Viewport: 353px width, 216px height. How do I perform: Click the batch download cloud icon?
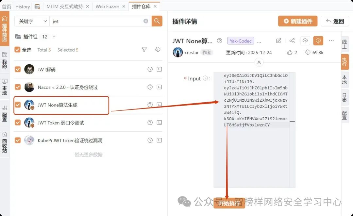pyautogui.click(x=158, y=49)
